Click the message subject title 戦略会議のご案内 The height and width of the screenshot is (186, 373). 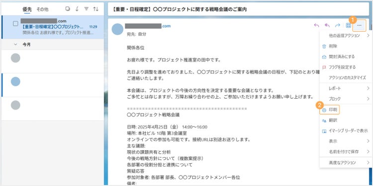point(180,9)
